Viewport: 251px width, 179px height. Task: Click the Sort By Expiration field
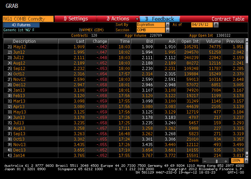(x=151, y=25)
